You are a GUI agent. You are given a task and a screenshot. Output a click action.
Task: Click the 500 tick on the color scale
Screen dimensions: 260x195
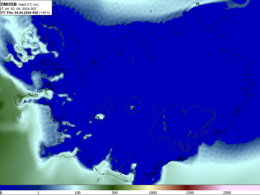coord(115,193)
